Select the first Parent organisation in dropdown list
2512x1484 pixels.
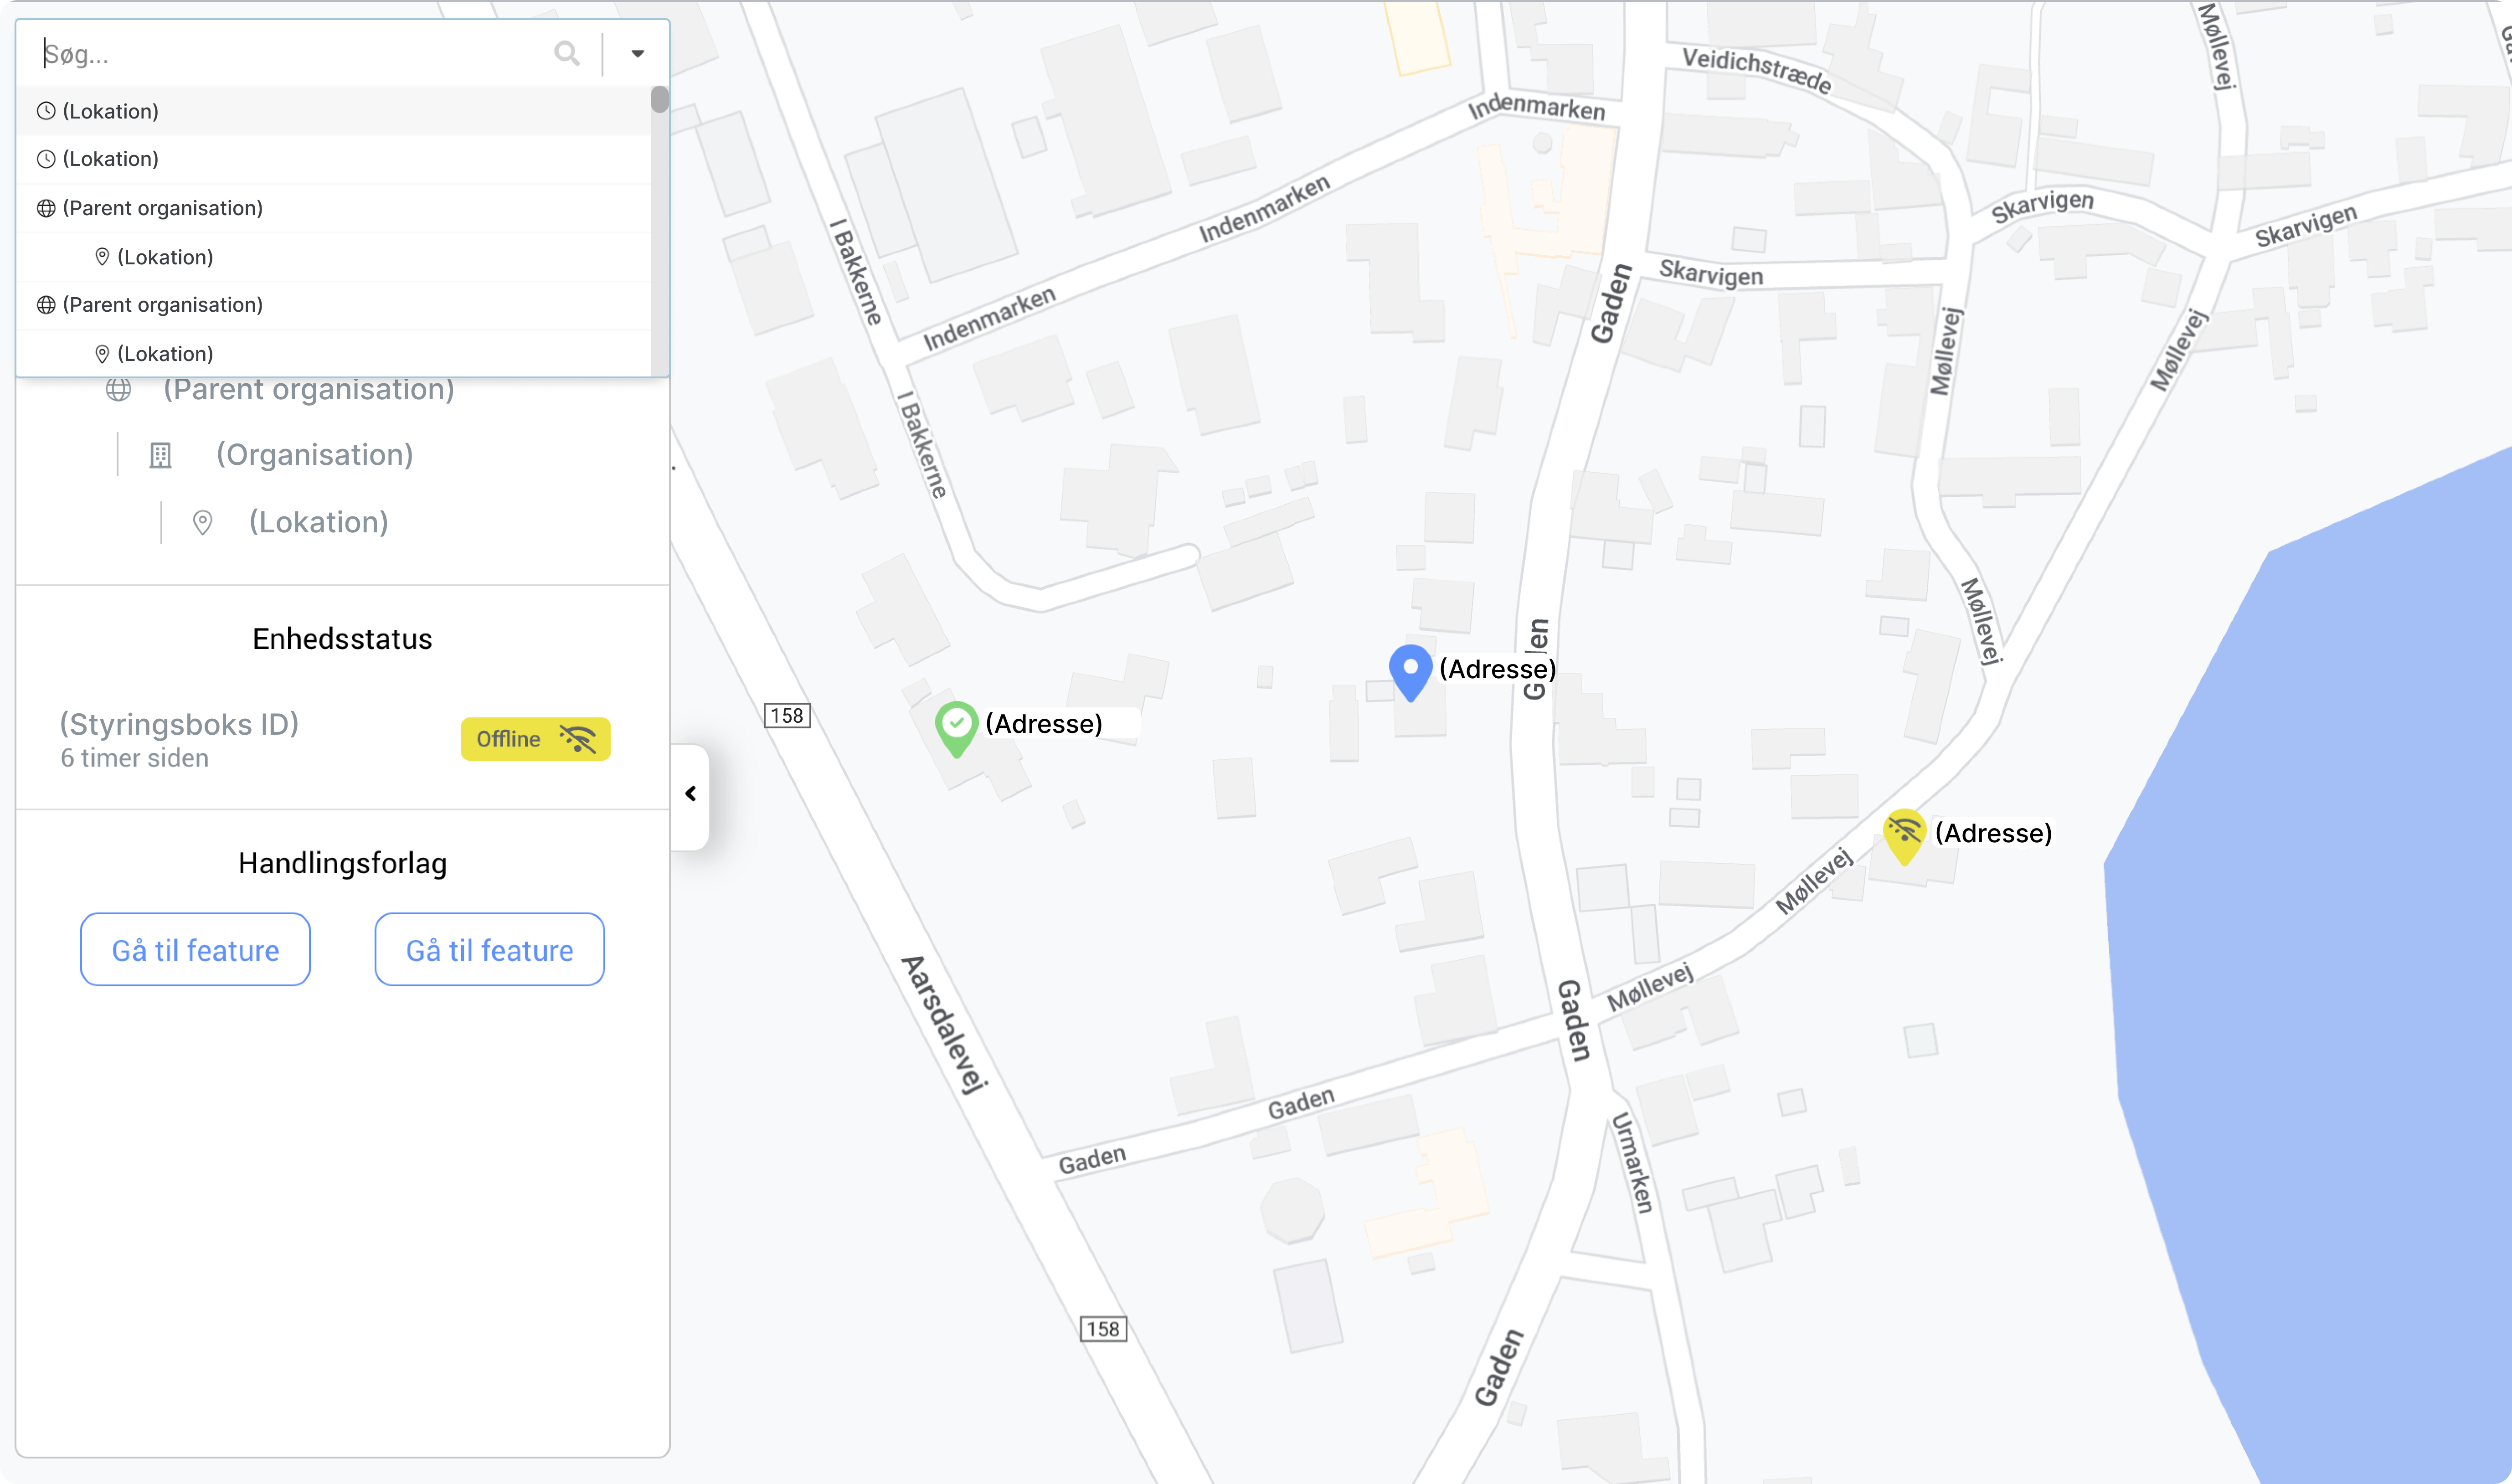click(334, 208)
